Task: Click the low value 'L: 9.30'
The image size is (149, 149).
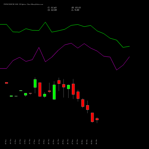Action: (75, 10)
